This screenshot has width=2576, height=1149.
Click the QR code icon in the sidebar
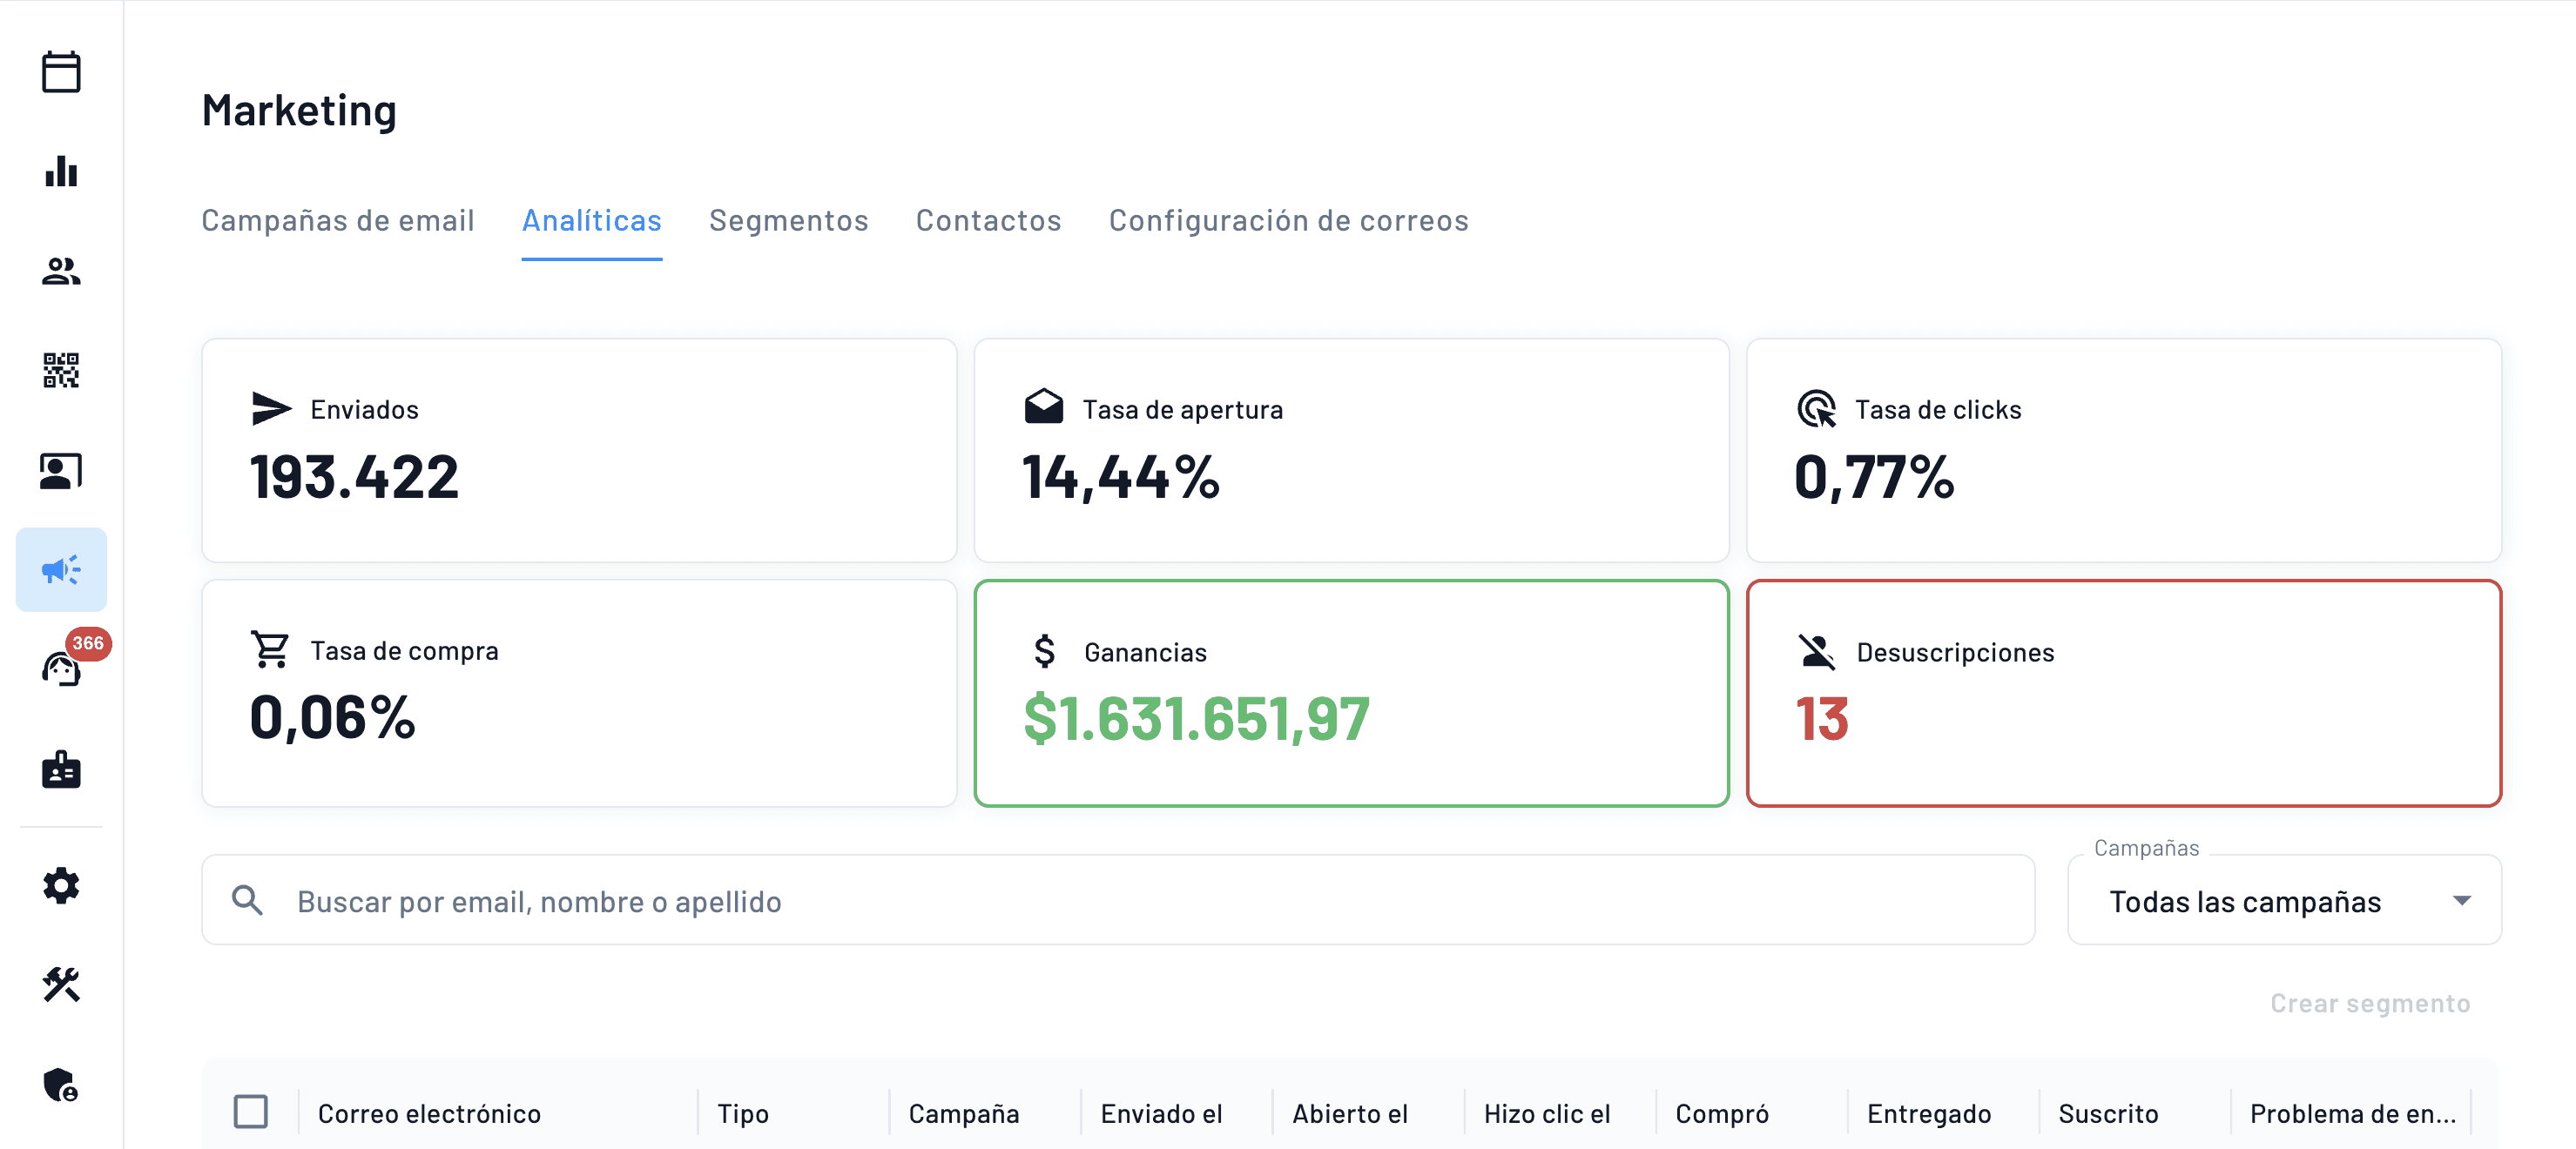[61, 372]
